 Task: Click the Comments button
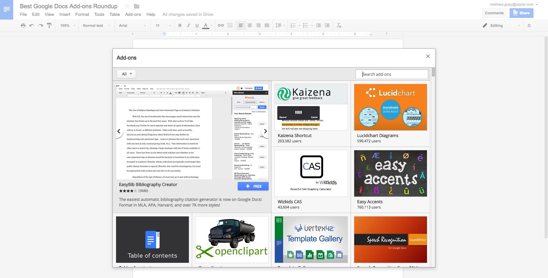494,13
